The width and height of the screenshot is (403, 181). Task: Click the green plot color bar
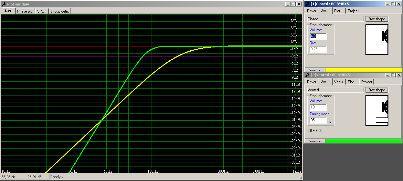(x=364, y=141)
